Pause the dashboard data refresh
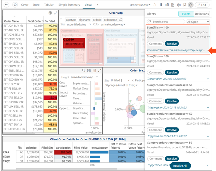Image resolution: width=216 pixels, height=171 pixels. tap(161, 5)
